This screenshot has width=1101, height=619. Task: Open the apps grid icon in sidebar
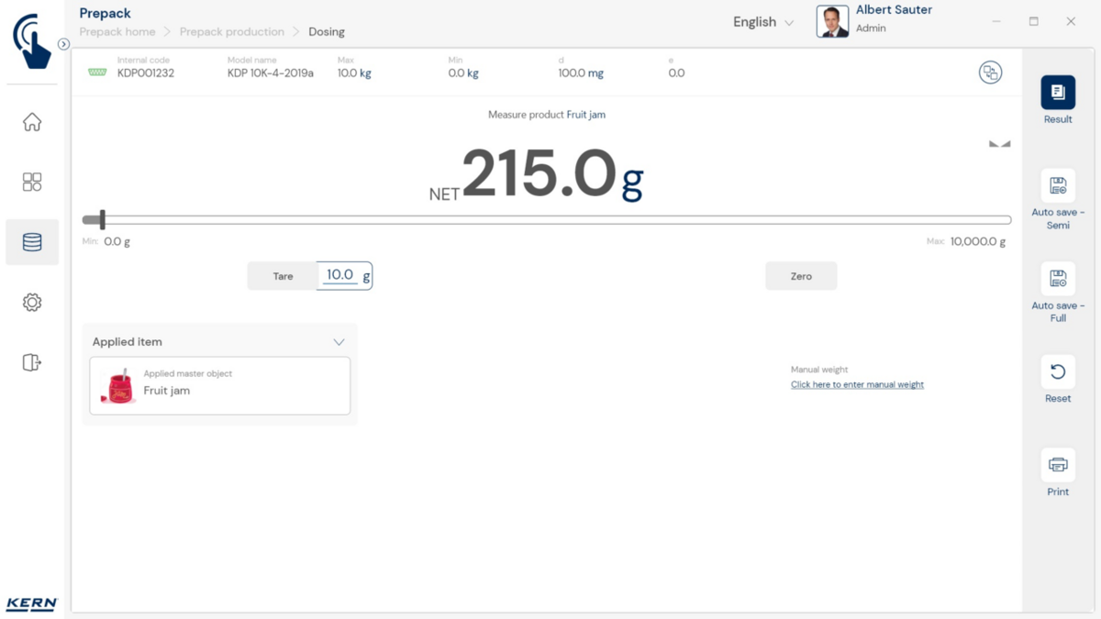[32, 182]
